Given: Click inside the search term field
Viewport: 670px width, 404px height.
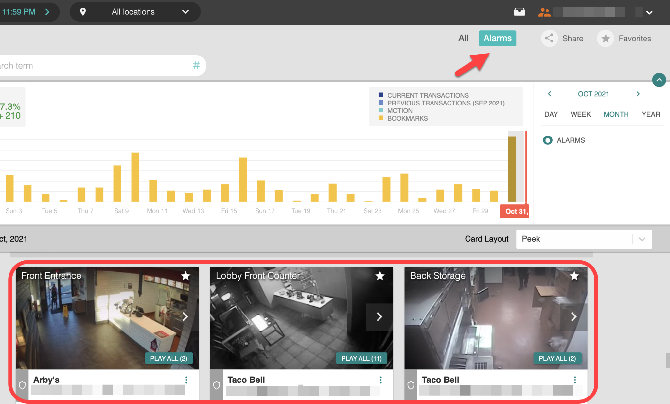Looking at the screenshot, I should [x=82, y=65].
